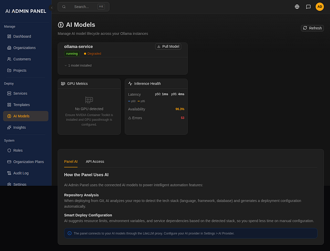Open the chat messages icon in header
Viewport: 330px width, 251px height.
(x=308, y=7)
